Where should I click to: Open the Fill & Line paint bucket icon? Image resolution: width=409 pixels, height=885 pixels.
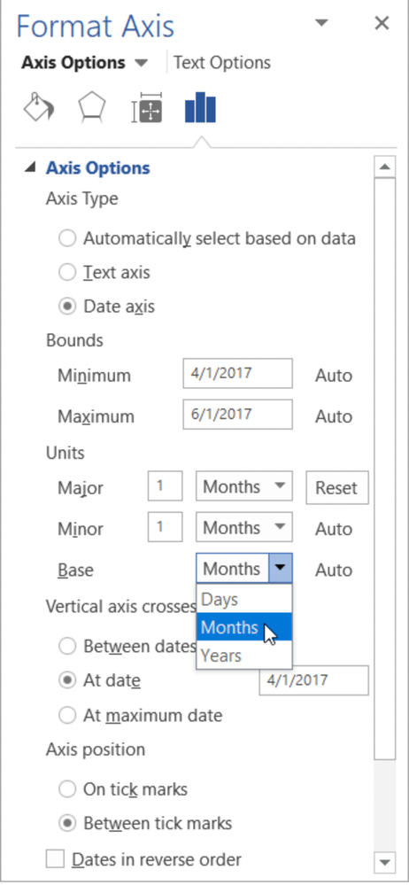[38, 108]
